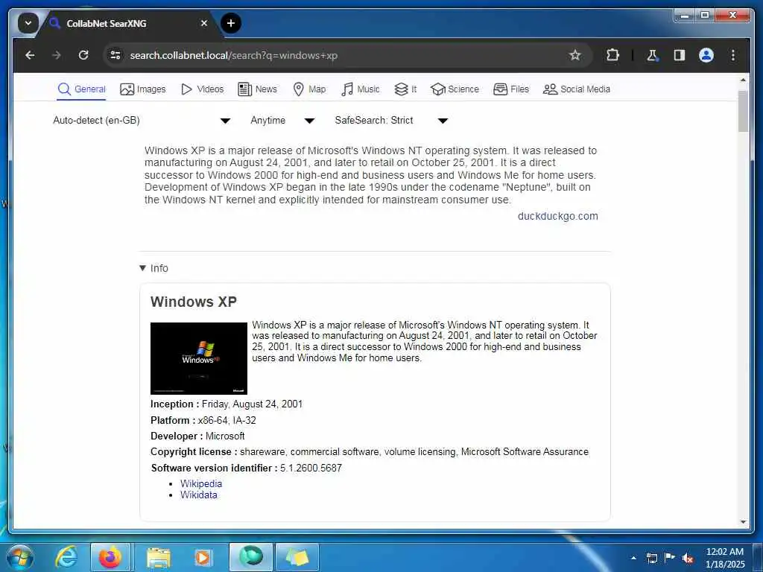Open the user profile avatar
The image size is (763, 572).
(706, 55)
